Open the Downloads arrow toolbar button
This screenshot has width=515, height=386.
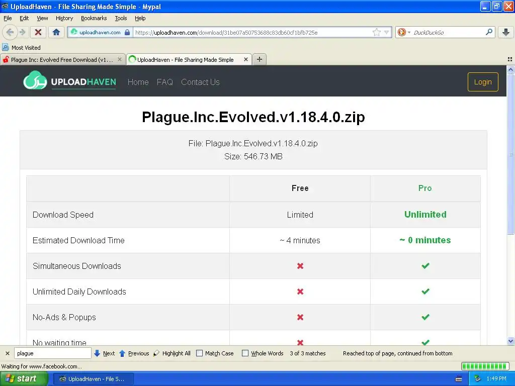click(506, 32)
